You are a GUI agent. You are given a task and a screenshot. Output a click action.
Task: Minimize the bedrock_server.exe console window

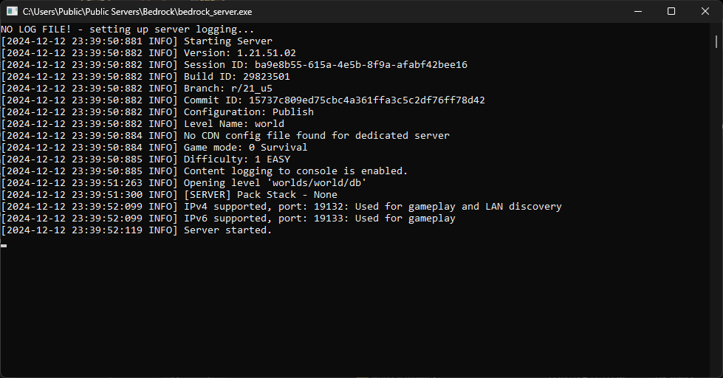coord(637,11)
